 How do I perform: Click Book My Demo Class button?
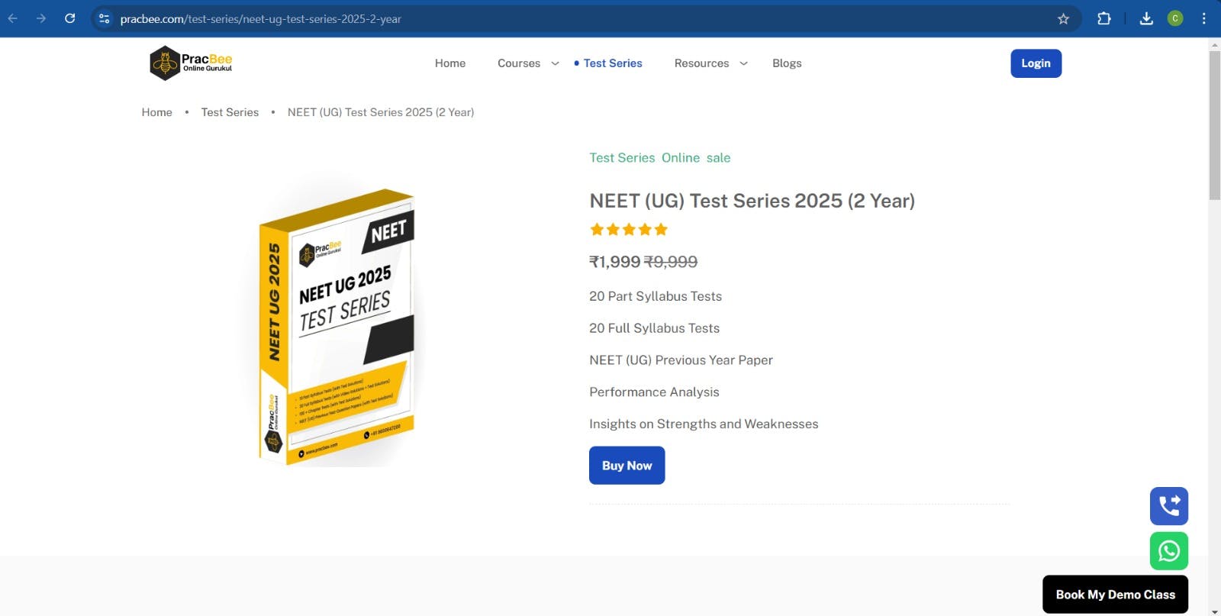point(1115,595)
